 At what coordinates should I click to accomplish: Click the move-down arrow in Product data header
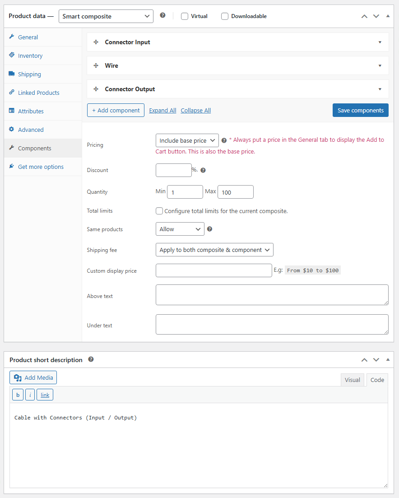tap(376, 16)
